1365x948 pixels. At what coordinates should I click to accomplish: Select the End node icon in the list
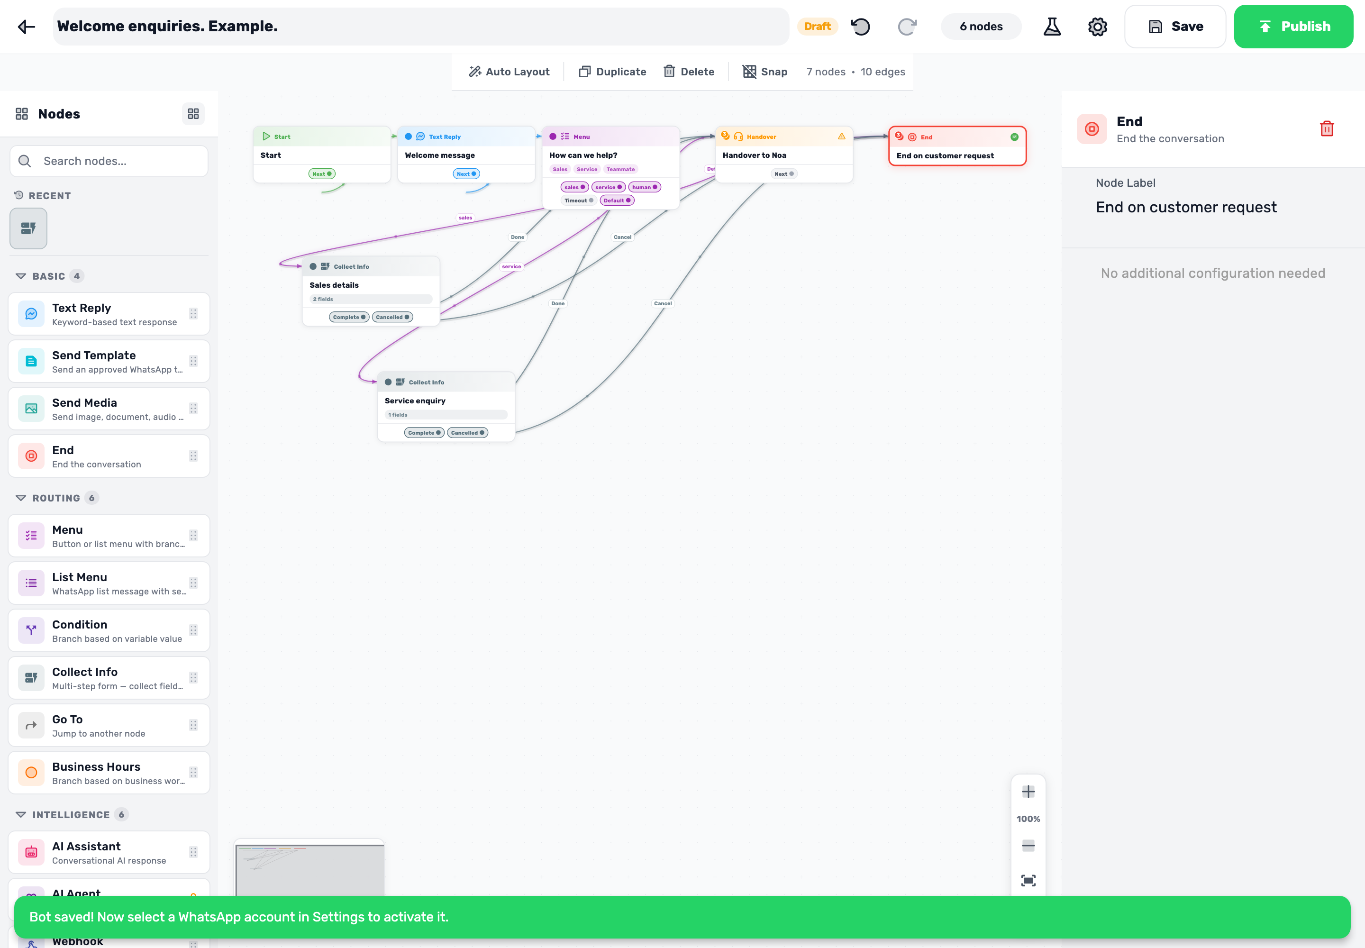[31, 456]
